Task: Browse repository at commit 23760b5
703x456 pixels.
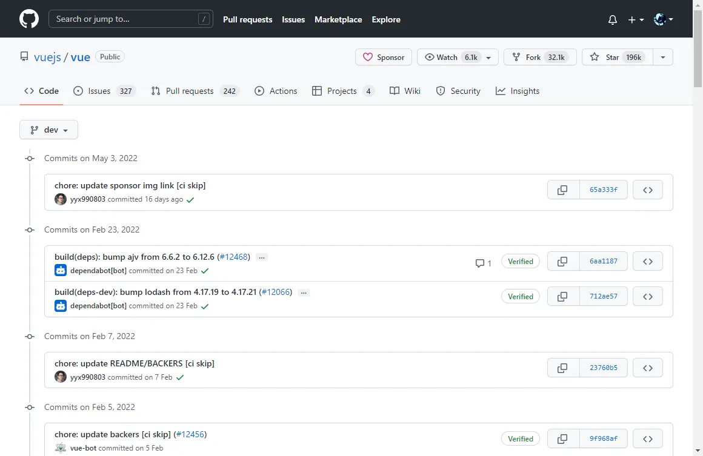Action: tap(647, 368)
